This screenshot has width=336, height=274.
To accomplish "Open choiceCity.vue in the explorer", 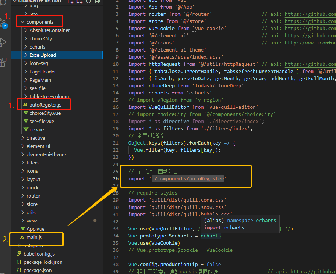I will click(x=45, y=113).
